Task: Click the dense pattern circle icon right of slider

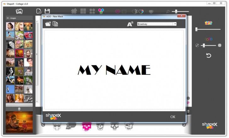Action: [x=220, y=45]
